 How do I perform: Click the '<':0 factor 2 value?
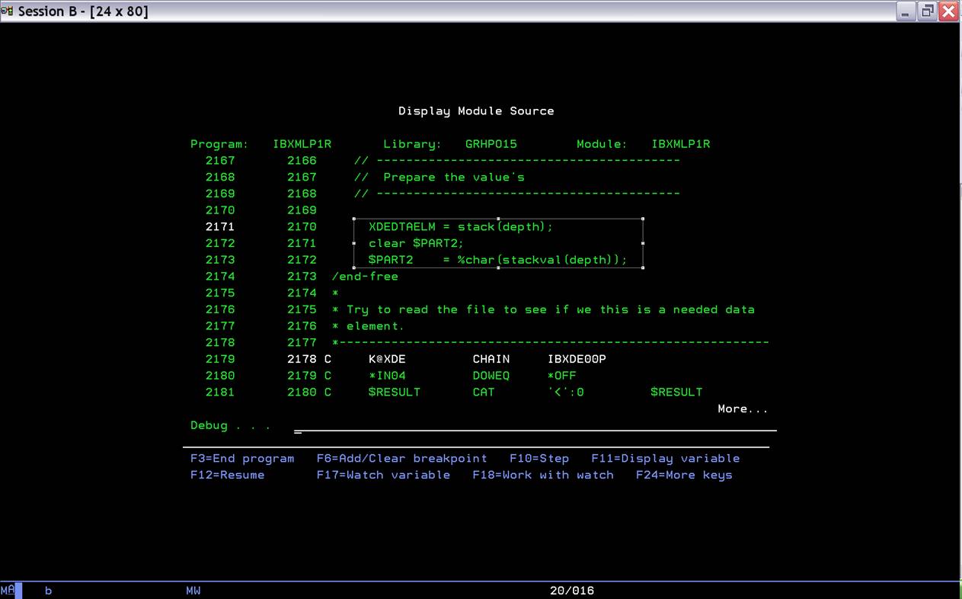tap(566, 392)
